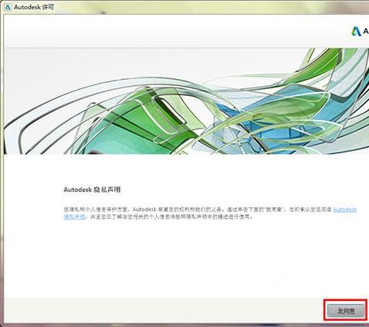
Task: Click the Autodesk icon in the title bar
Action: point(8,7)
